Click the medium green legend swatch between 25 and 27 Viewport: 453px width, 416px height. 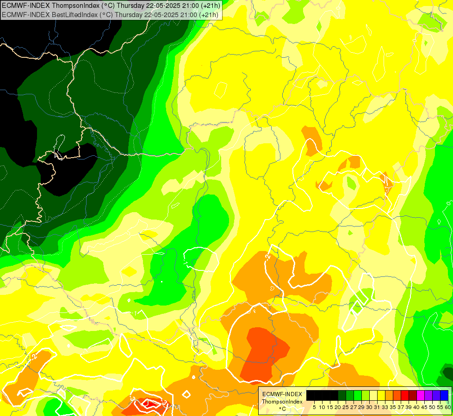350,395
